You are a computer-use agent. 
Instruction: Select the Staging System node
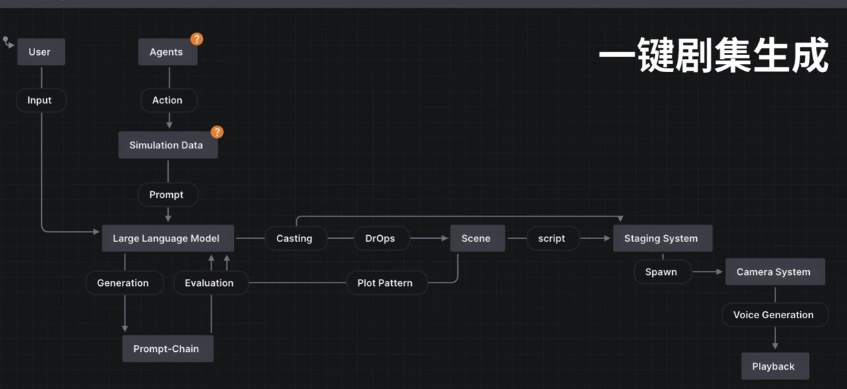click(x=662, y=238)
